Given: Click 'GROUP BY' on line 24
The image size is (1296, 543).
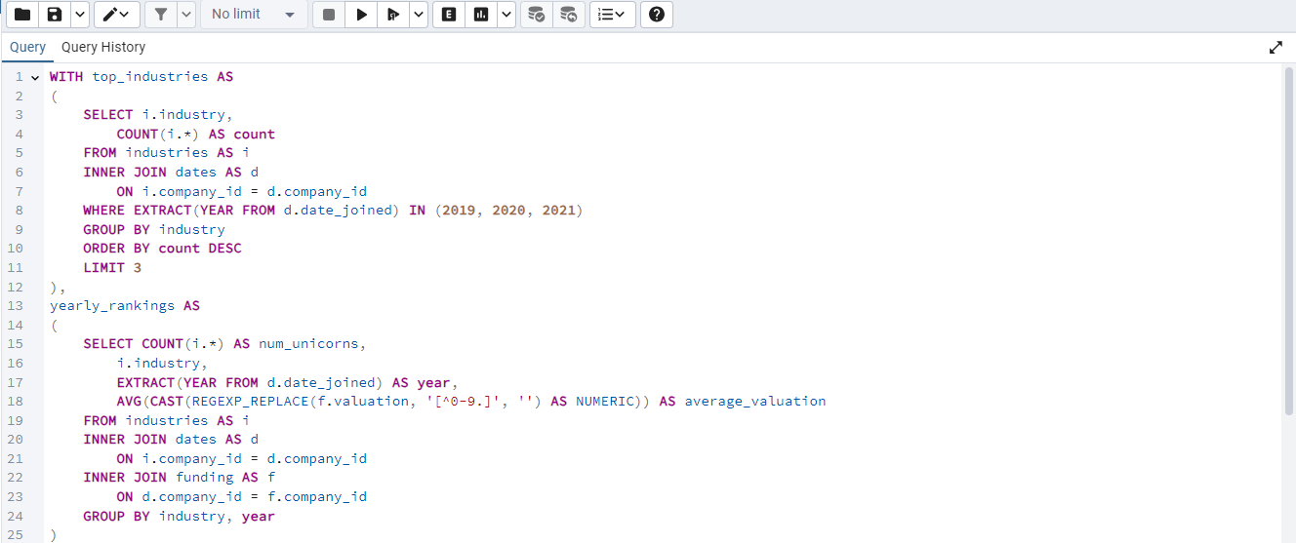Looking at the screenshot, I should 116,516.
